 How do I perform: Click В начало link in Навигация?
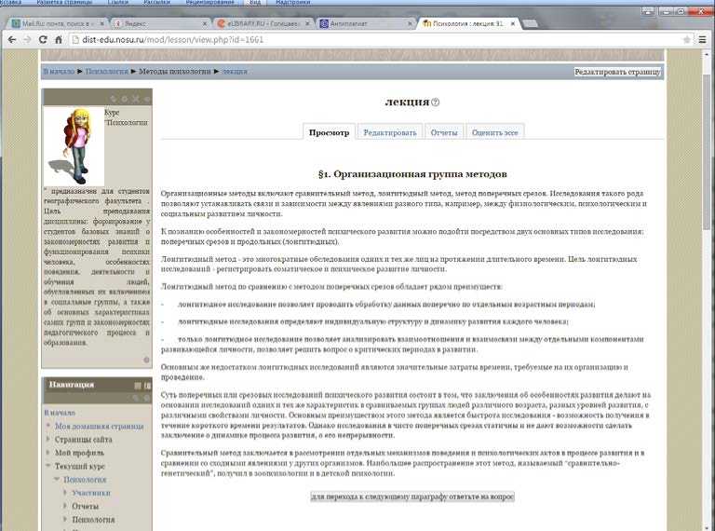click(60, 413)
